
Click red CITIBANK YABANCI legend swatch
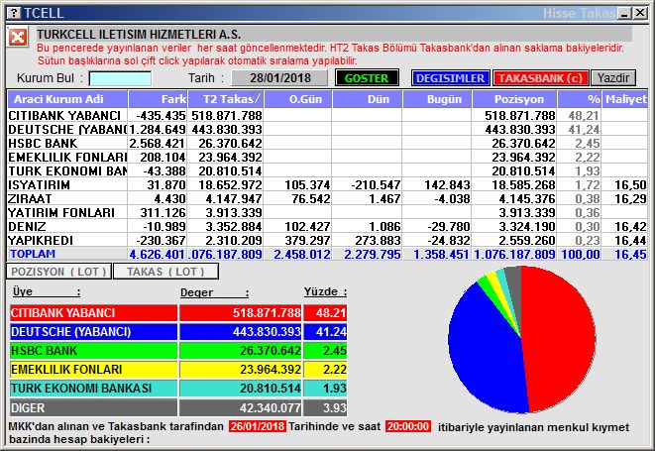(93, 313)
